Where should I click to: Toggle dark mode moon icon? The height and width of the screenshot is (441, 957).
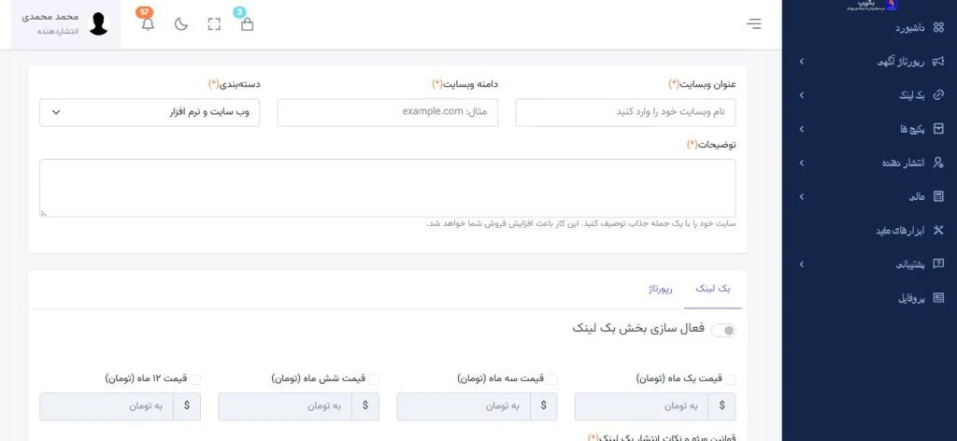181,24
